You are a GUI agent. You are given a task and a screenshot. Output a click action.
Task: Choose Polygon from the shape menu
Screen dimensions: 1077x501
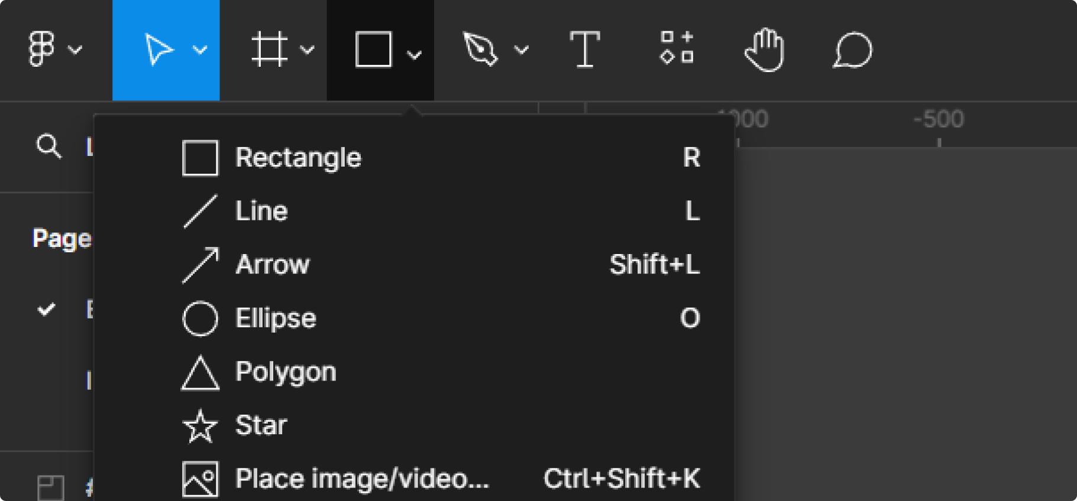tap(286, 372)
